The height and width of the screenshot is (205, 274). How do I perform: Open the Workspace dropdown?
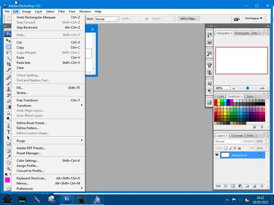click(254, 18)
